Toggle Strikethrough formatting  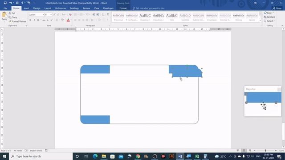[44, 20]
